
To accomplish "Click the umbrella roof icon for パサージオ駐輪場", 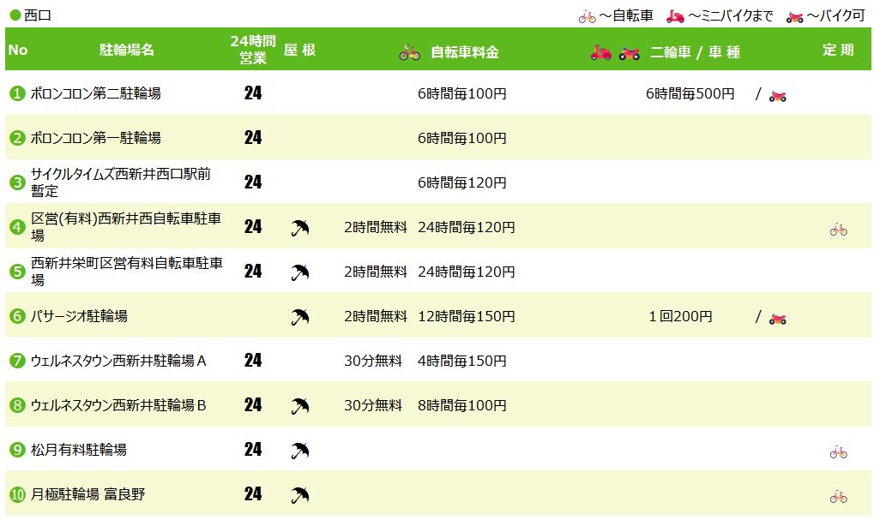I will [299, 317].
